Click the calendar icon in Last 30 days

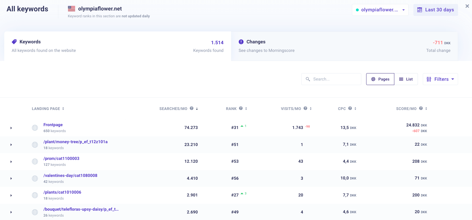tap(420, 10)
